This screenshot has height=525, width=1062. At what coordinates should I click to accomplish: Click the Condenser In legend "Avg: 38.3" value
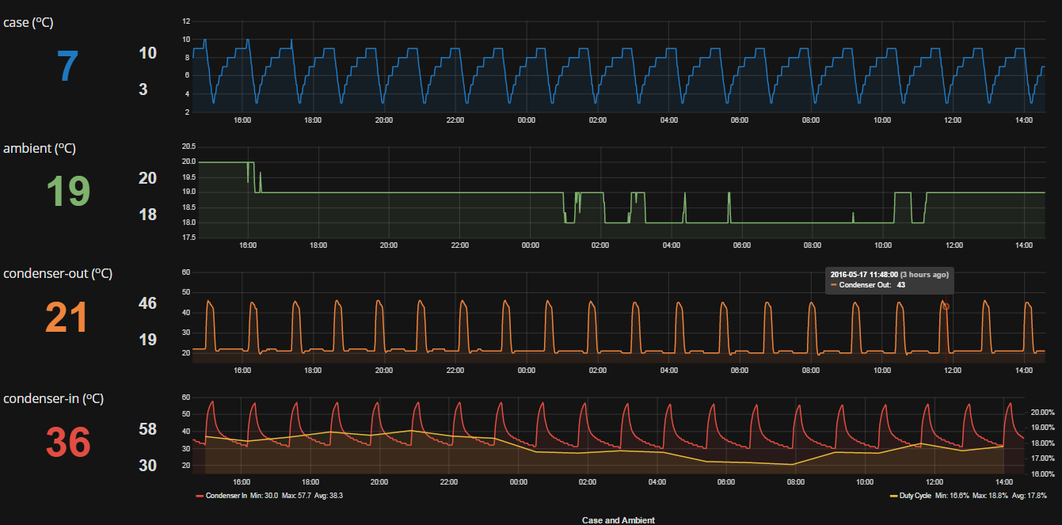329,496
